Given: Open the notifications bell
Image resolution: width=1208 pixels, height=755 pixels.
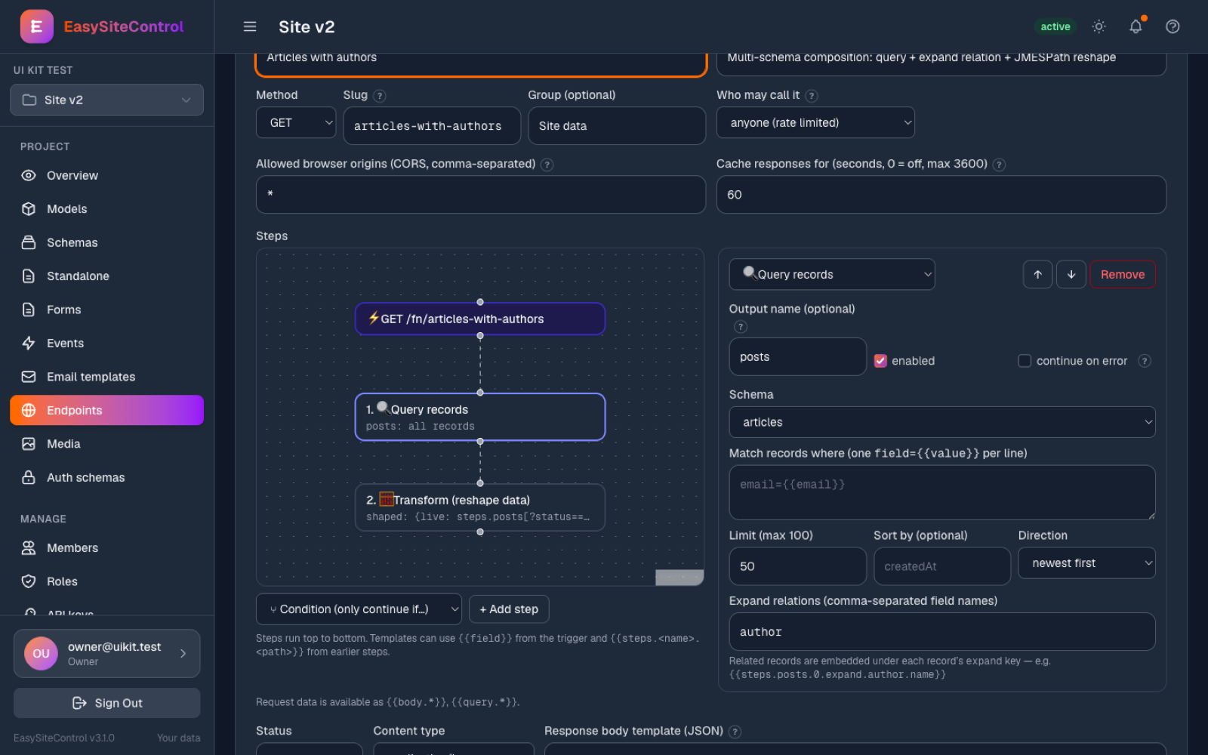Looking at the screenshot, I should click(x=1136, y=26).
